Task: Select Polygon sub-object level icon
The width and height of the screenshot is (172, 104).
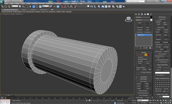Action: point(146,55)
